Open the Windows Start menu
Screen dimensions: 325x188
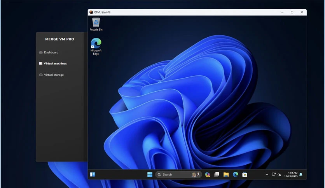[x=150, y=174]
